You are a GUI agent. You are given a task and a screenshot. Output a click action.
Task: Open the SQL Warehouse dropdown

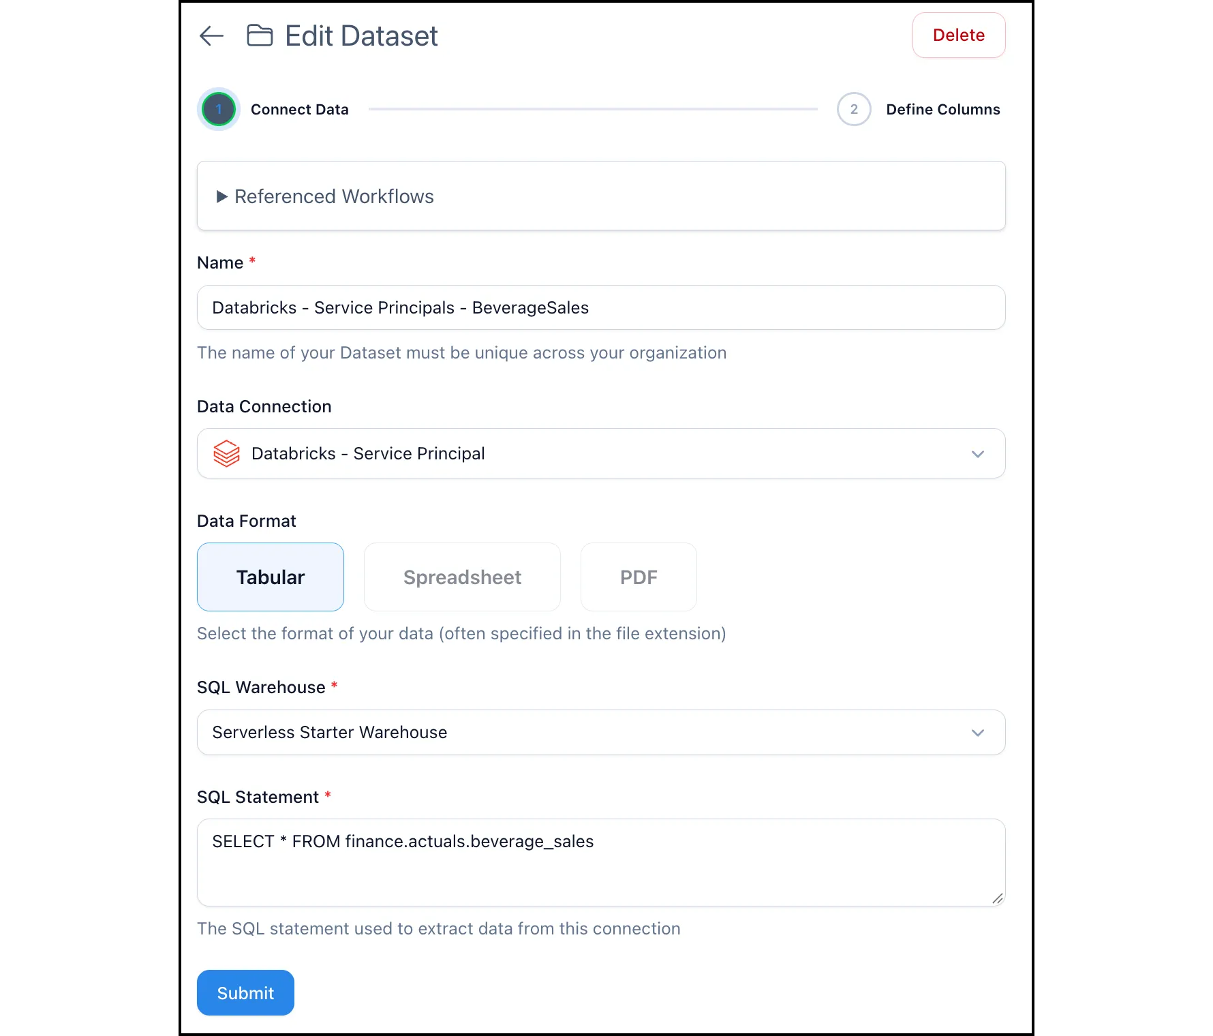[601, 732]
